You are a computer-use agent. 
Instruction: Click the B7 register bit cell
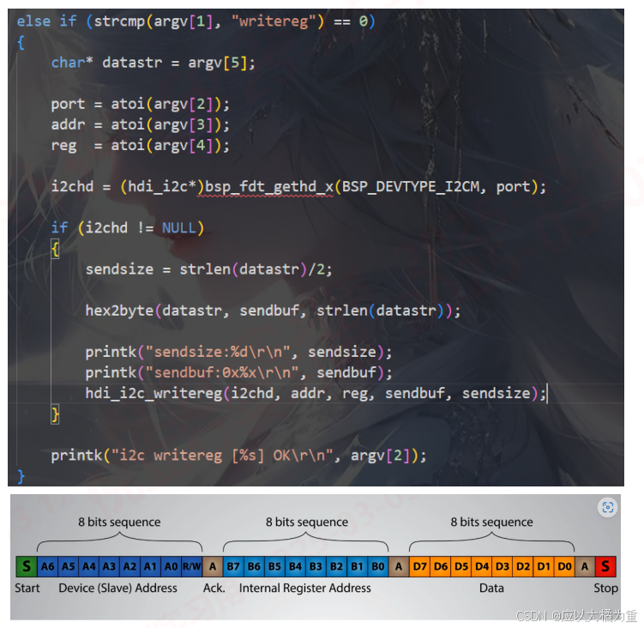233,566
